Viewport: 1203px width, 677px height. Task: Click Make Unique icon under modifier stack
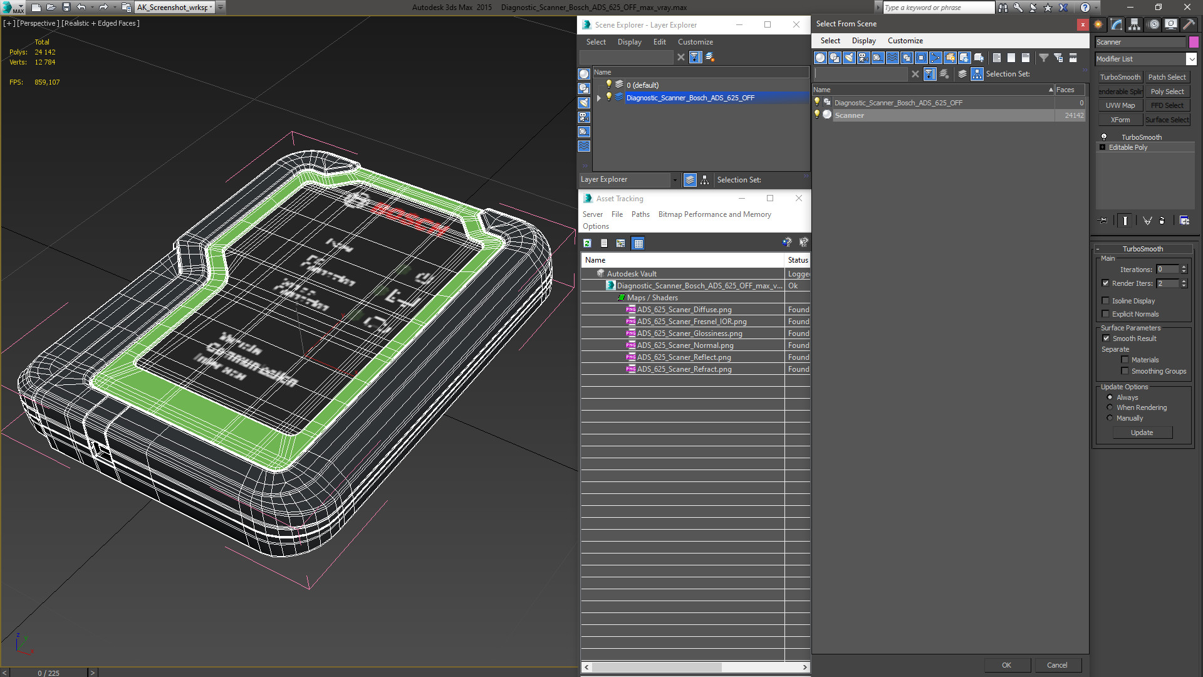1147,221
